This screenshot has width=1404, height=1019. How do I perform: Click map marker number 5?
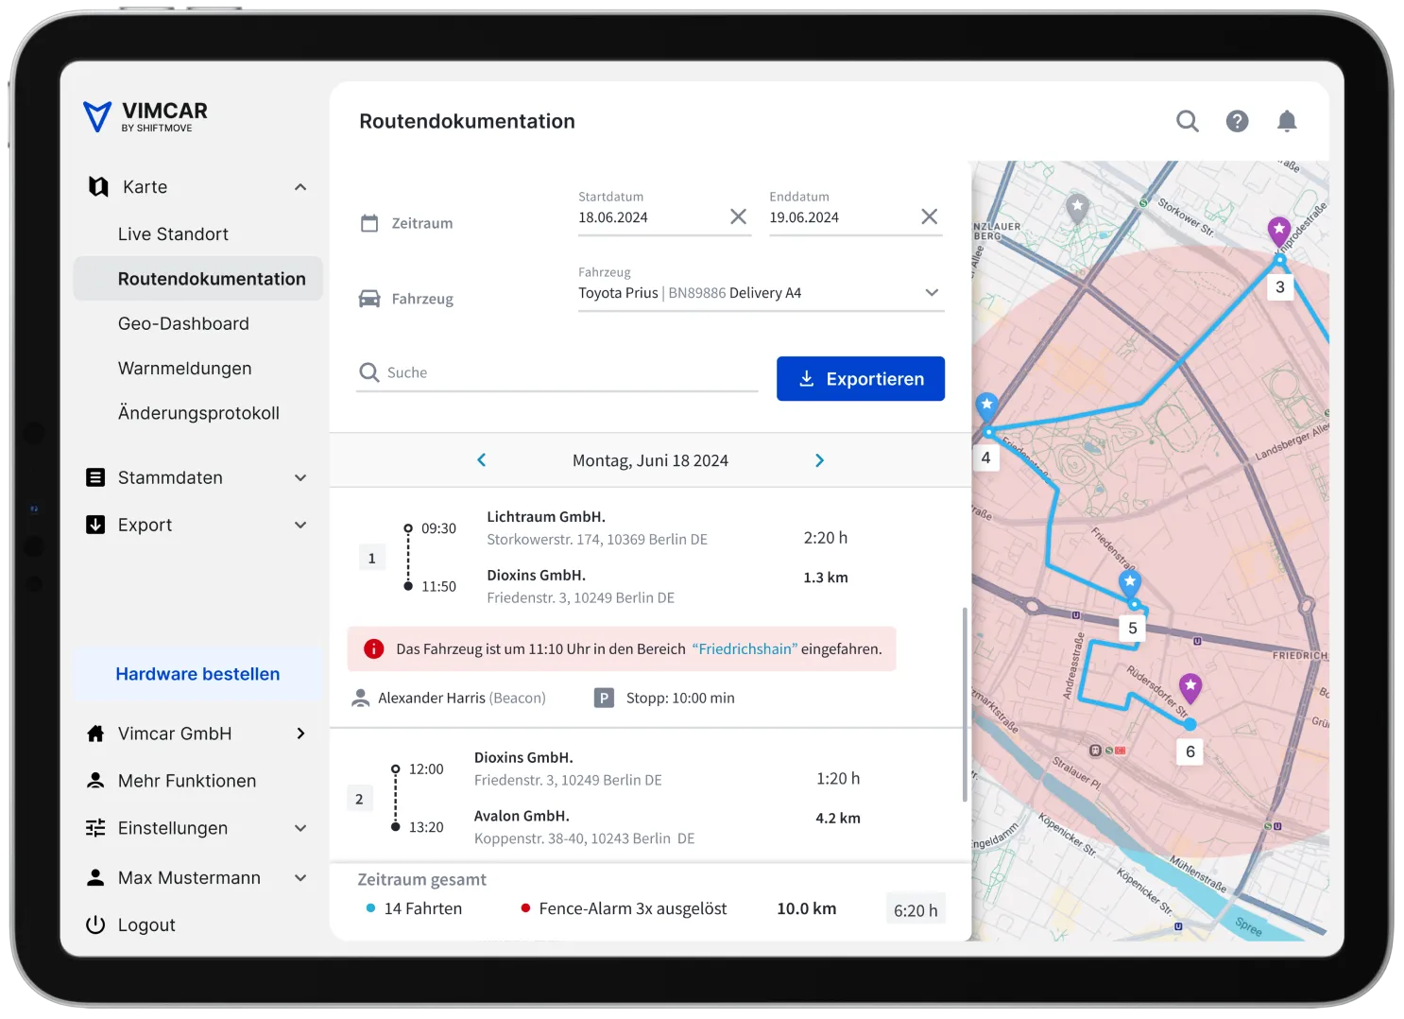(1132, 628)
